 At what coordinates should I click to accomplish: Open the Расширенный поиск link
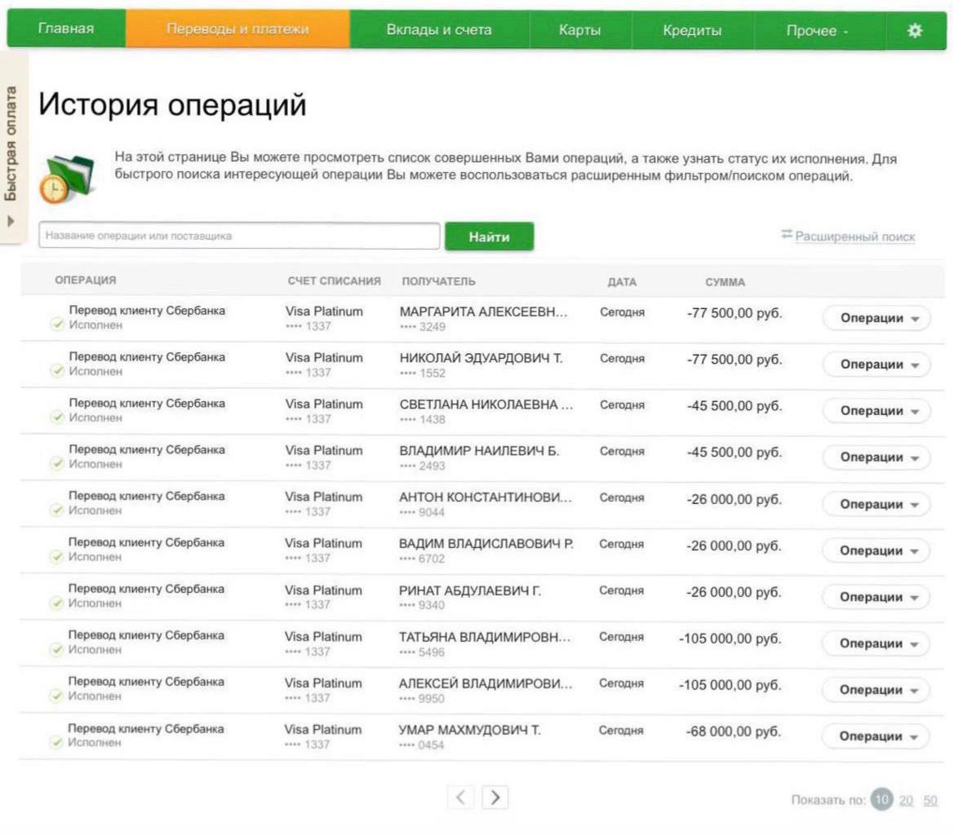point(854,237)
